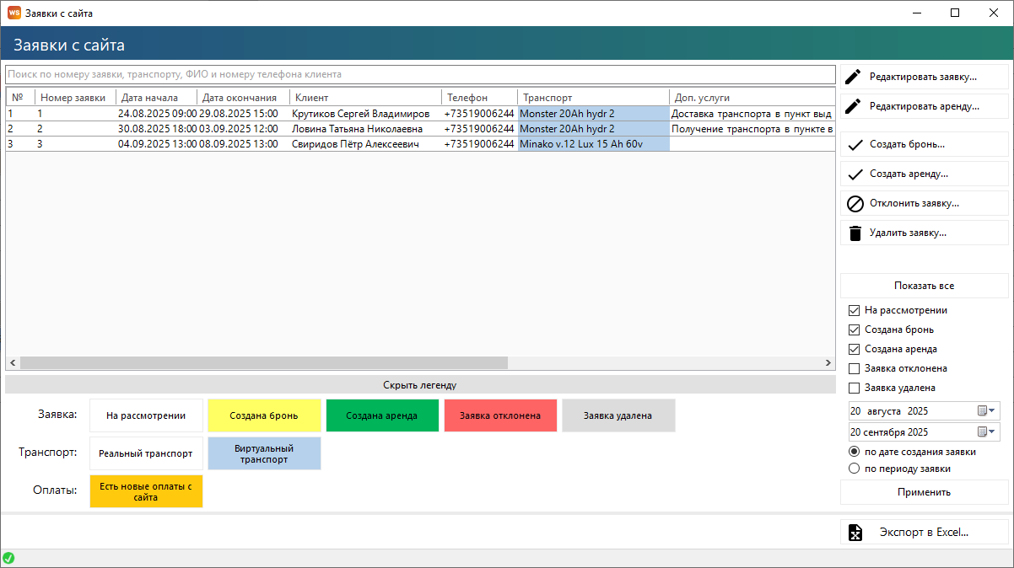Open the end date calendar dropdown
The width and height of the screenshot is (1014, 568).
[986, 432]
